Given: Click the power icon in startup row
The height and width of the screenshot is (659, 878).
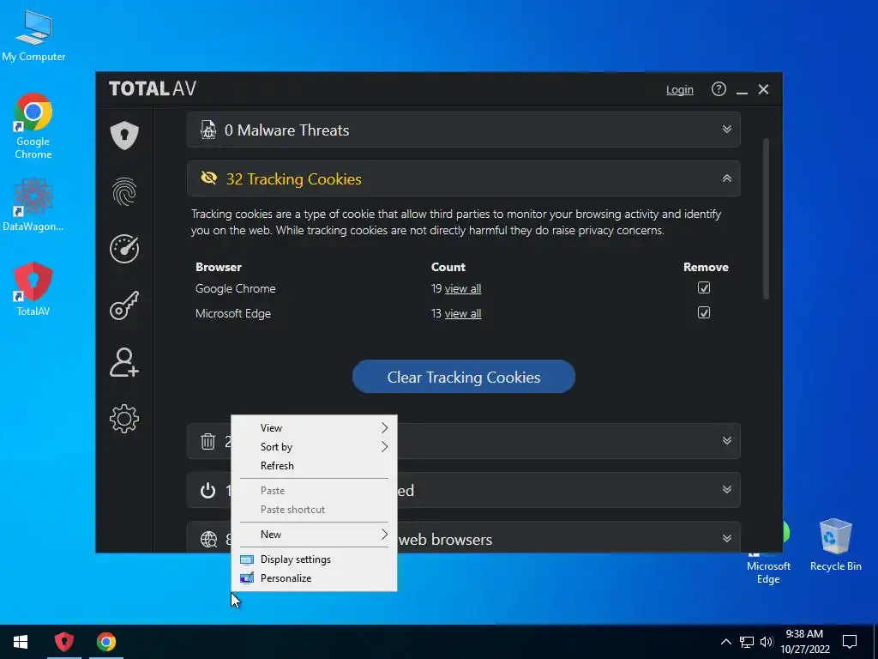Looking at the screenshot, I should pos(207,490).
